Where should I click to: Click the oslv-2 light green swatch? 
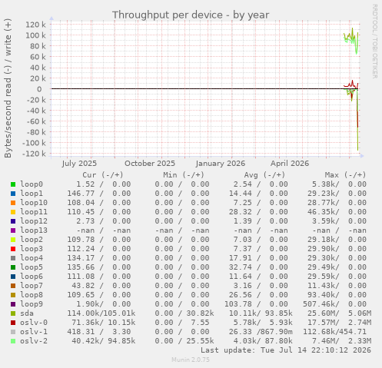tap(13, 341)
